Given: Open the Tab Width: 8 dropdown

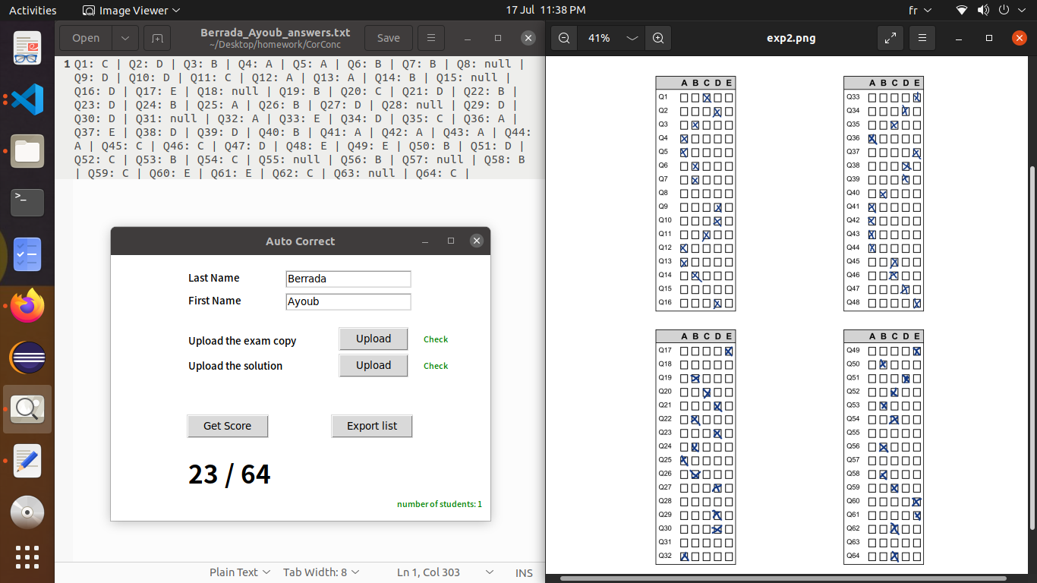Looking at the screenshot, I should pyautogui.click(x=321, y=572).
